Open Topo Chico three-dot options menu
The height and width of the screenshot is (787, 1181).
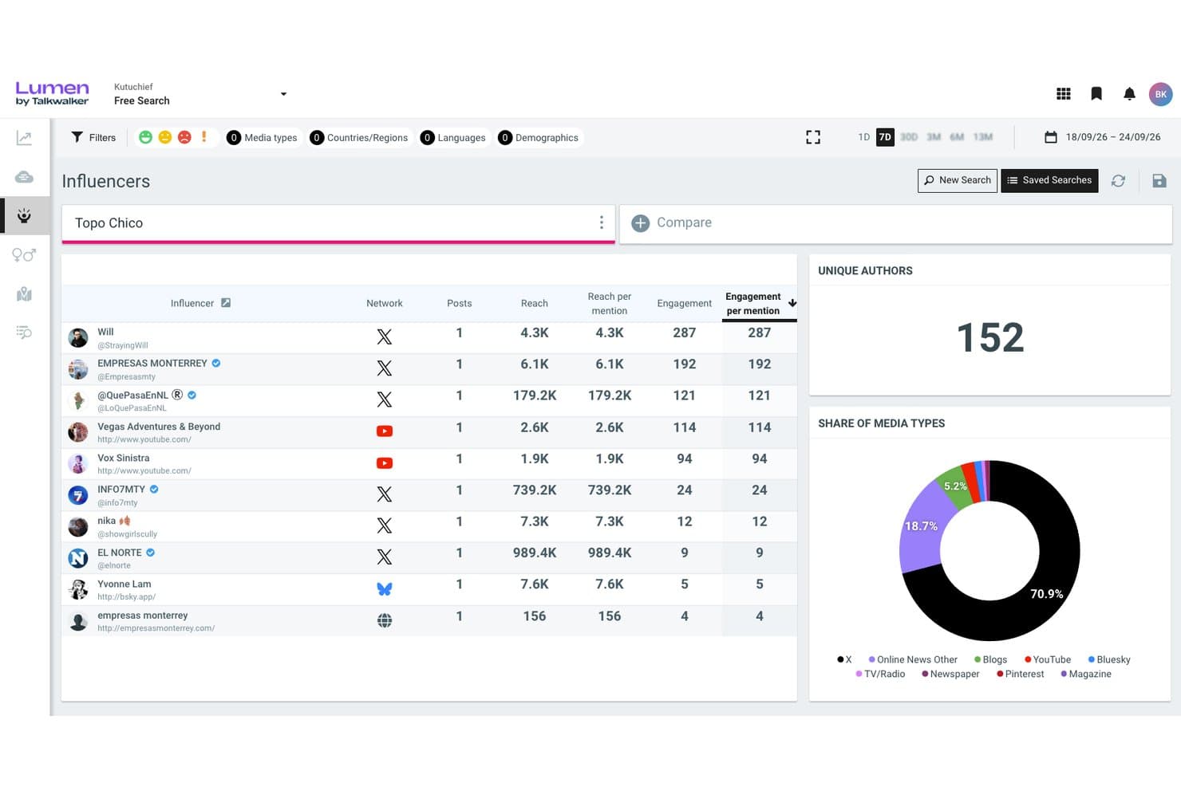click(601, 222)
